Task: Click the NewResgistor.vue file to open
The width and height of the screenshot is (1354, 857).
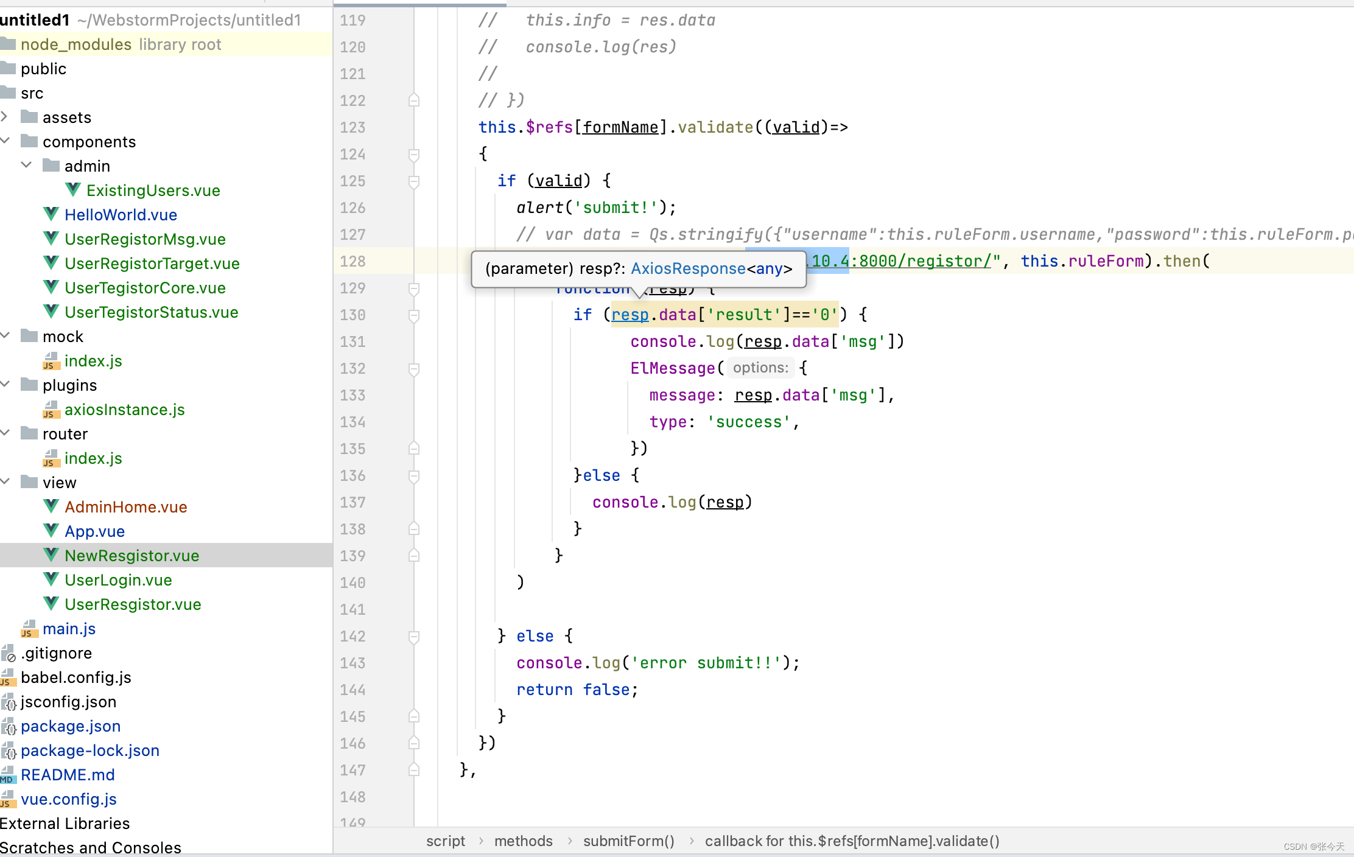Action: click(x=132, y=555)
